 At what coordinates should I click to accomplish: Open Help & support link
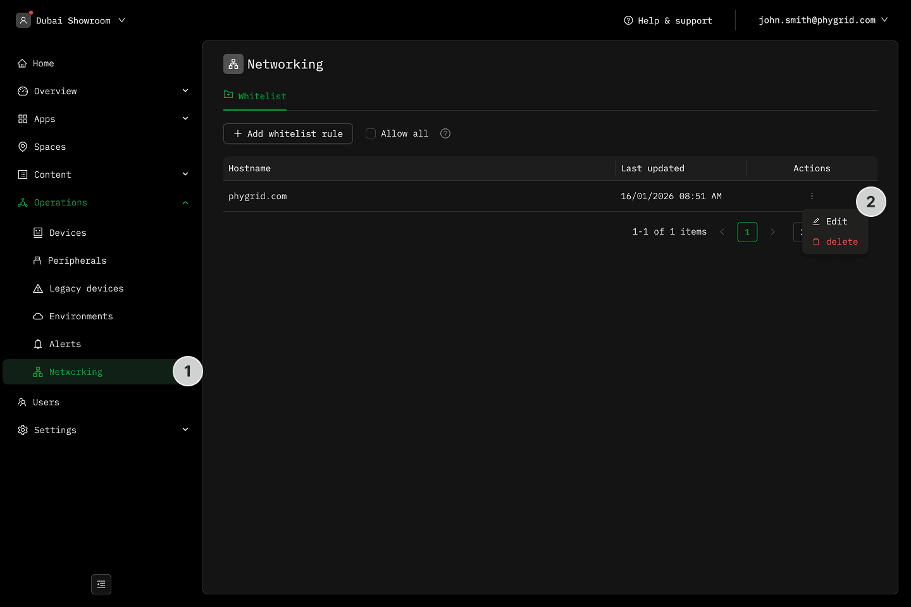coord(668,20)
